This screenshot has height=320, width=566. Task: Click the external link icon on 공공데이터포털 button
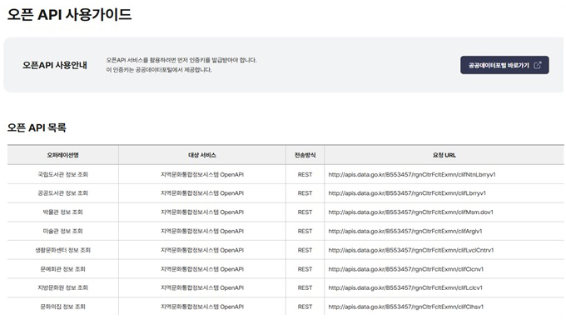coord(538,65)
